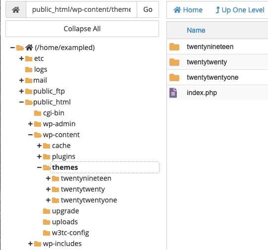The width and height of the screenshot is (268, 250).
Task: Open the Home link in toolbar
Action: pyautogui.click(x=188, y=10)
